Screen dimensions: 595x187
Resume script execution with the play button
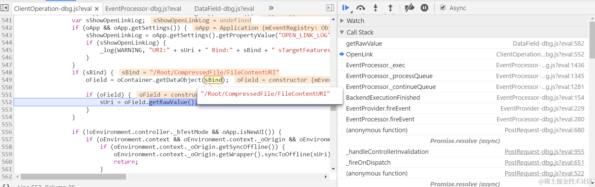[x=346, y=8]
